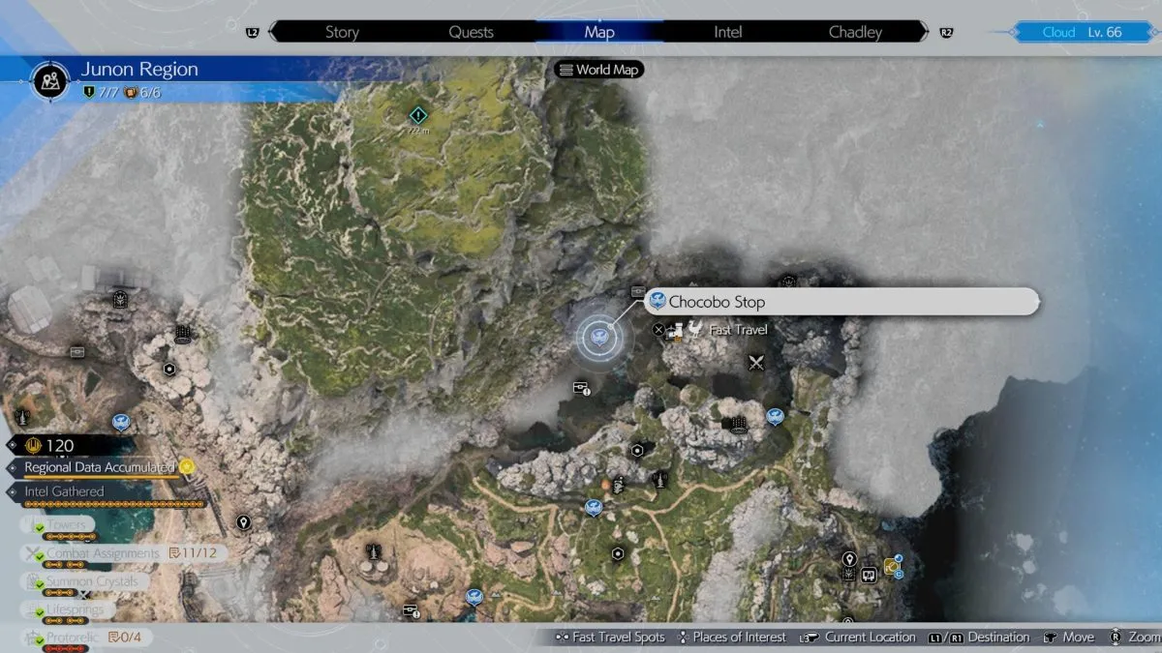Select the Lifesprings intel row
The width and height of the screenshot is (1162, 653).
[x=68, y=610]
